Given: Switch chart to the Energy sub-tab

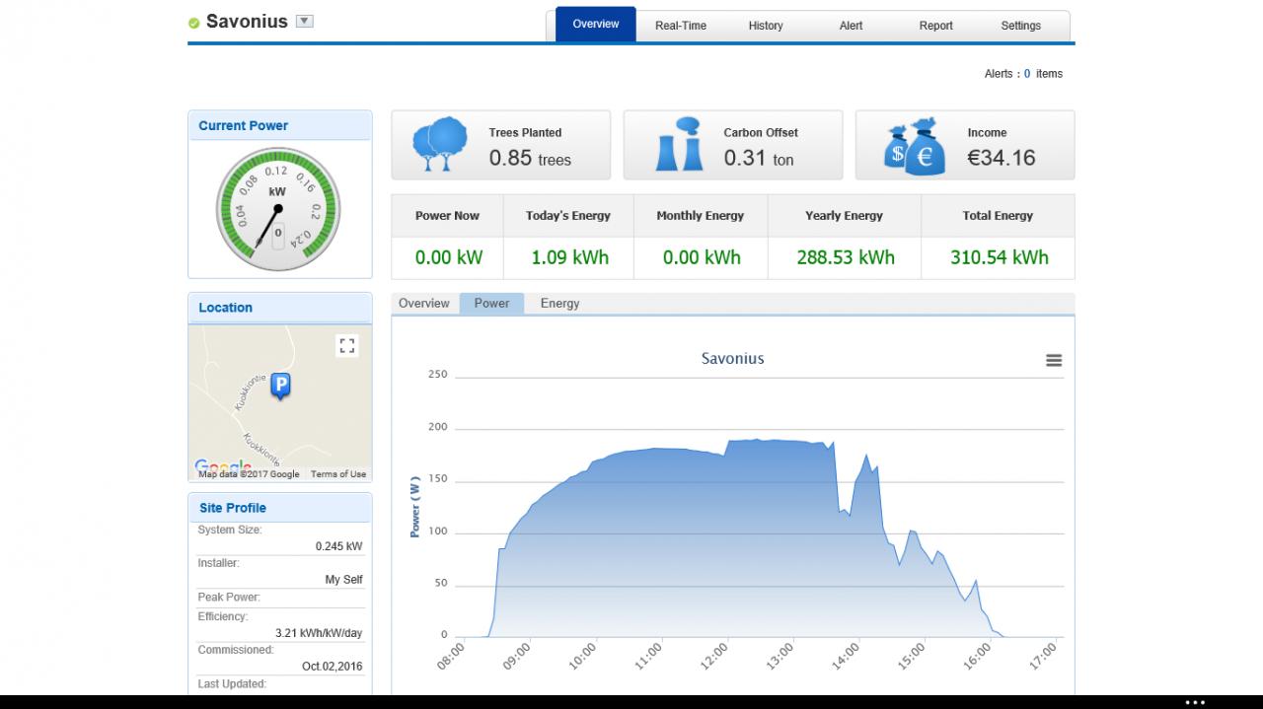Looking at the screenshot, I should click(x=559, y=304).
